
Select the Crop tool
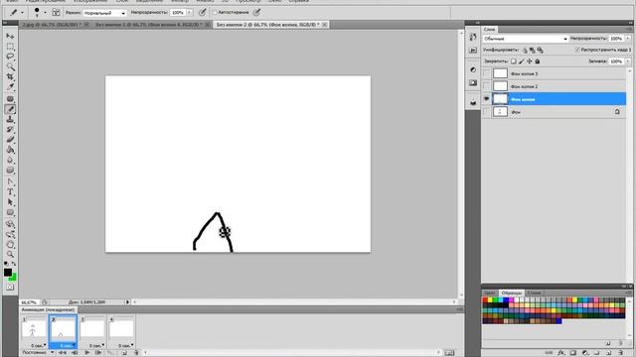[x=10, y=76]
